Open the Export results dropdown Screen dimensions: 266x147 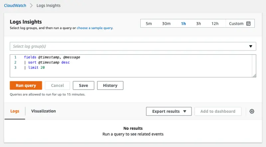point(169,111)
